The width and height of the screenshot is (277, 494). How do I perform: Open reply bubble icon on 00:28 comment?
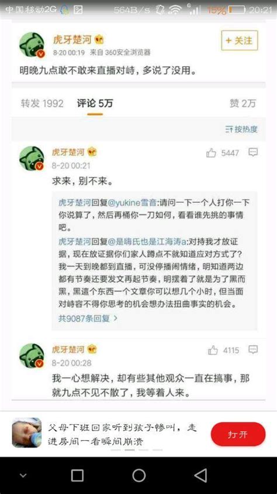(x=253, y=349)
